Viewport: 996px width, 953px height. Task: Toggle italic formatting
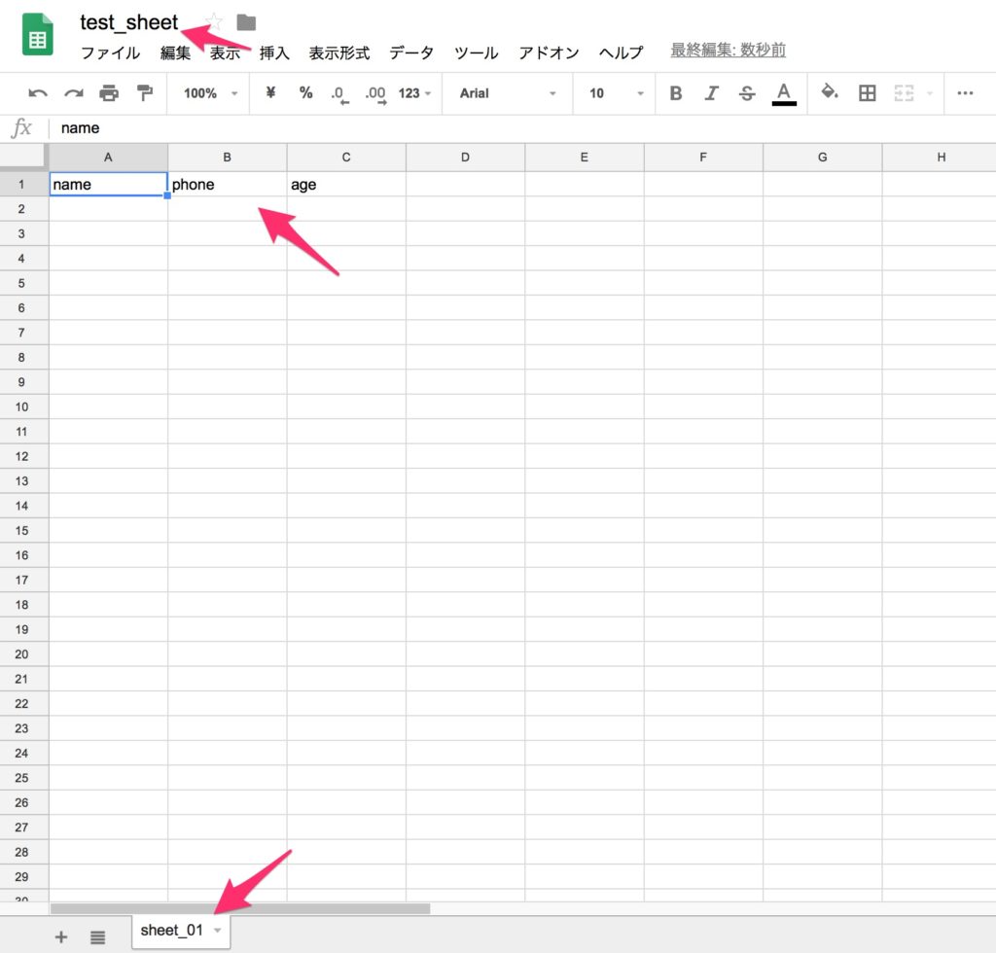(711, 93)
